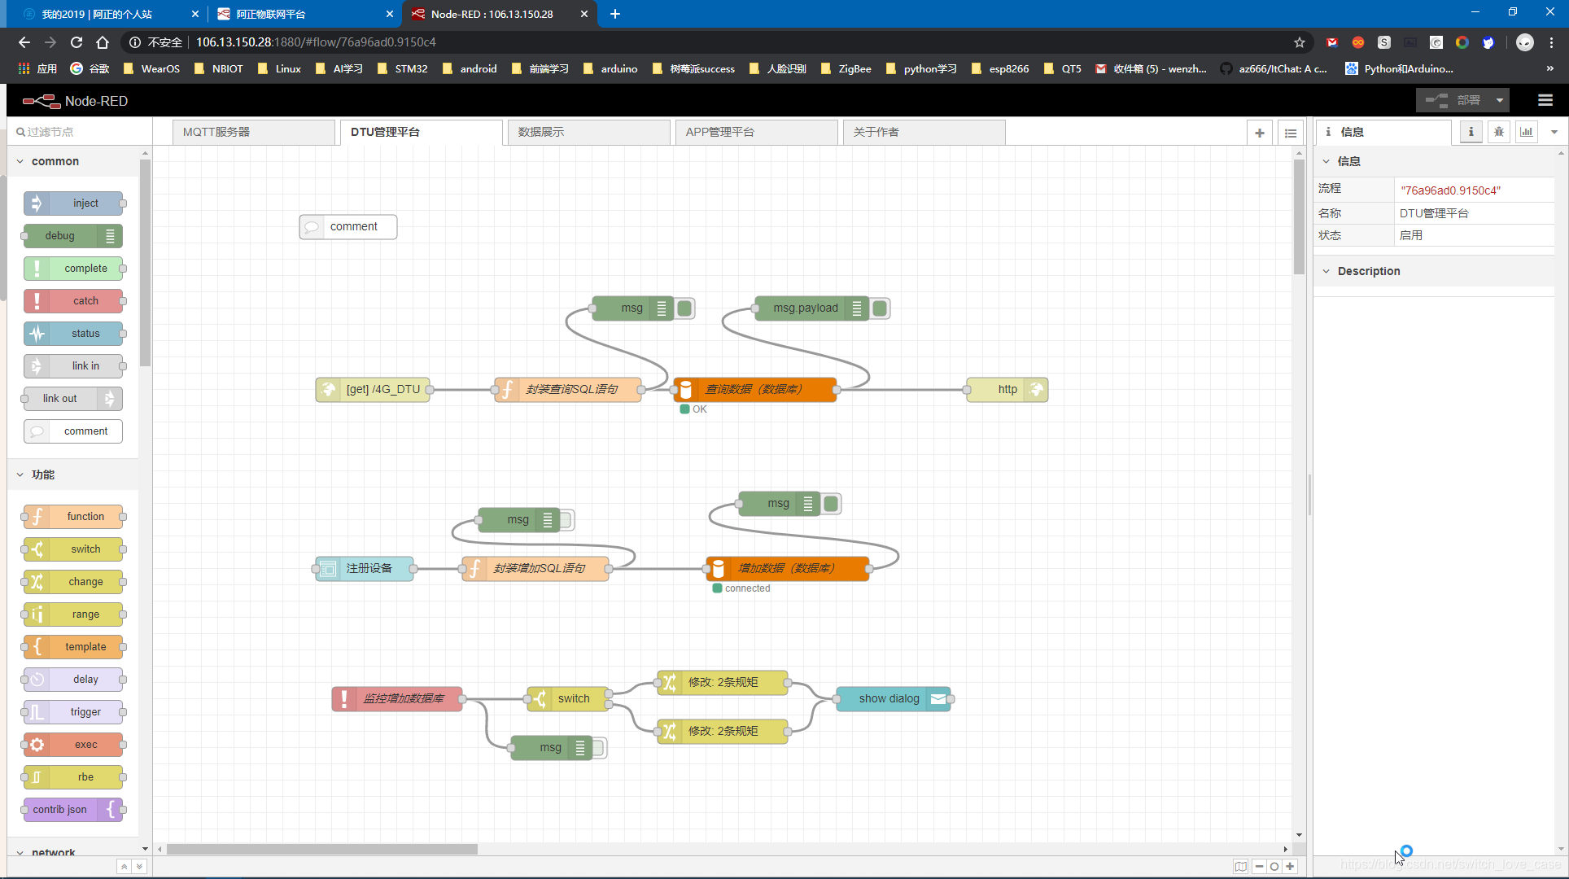Open the deploy button dropdown arrow
This screenshot has width=1569, height=879.
point(1499,101)
